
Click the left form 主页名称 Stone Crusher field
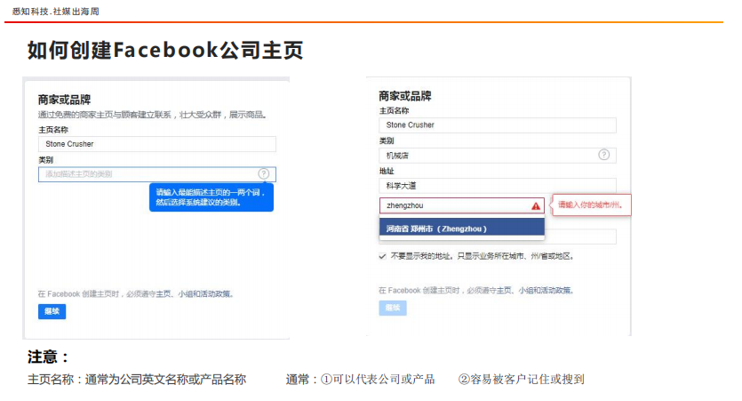pyautogui.click(x=157, y=144)
